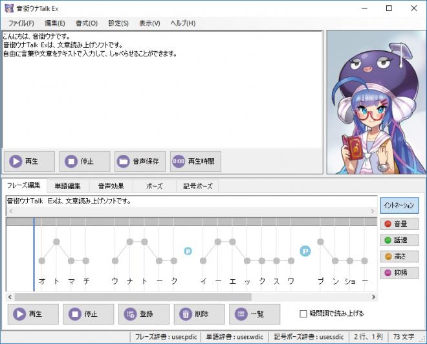Stop main text playback with top 停止 button

pos(85,161)
